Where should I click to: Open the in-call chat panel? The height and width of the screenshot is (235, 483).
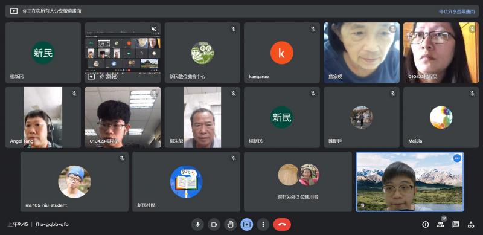click(456, 225)
